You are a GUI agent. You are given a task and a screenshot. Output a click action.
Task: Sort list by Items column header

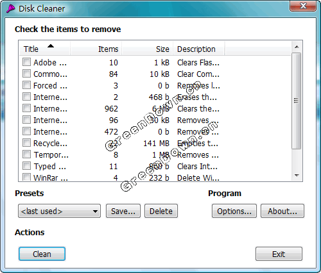click(x=96, y=49)
